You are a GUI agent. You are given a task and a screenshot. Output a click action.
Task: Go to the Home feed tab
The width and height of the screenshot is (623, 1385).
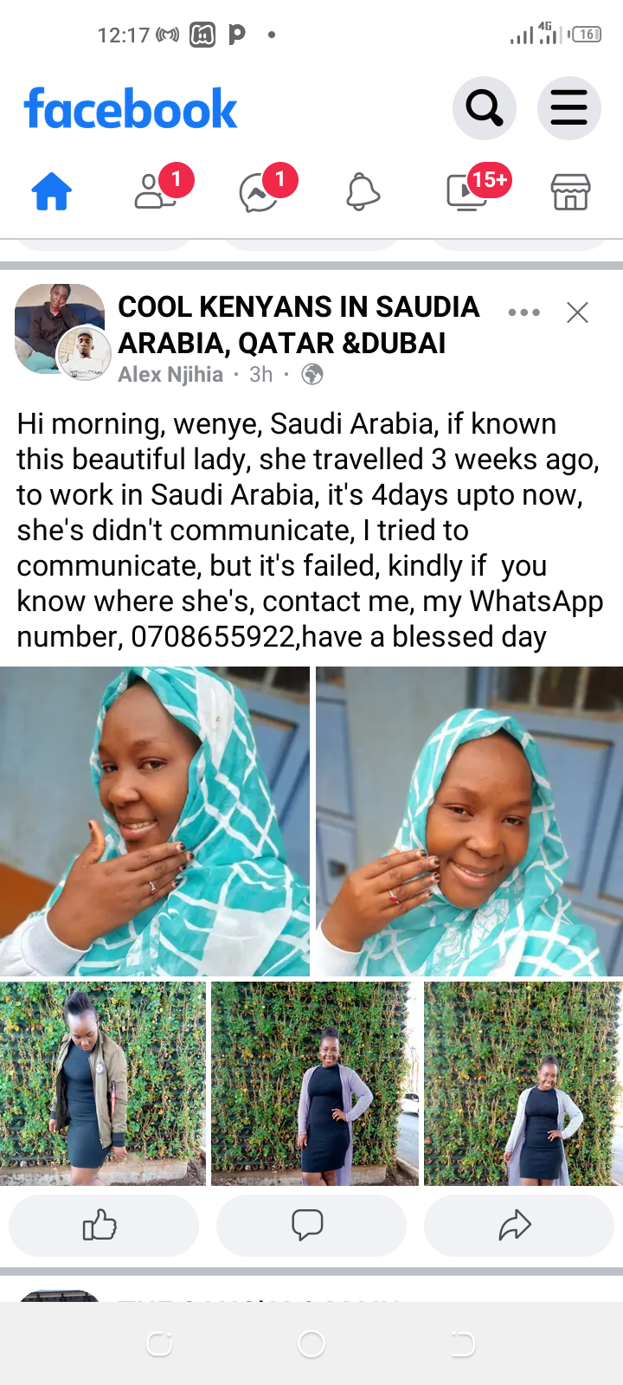pos(52,191)
